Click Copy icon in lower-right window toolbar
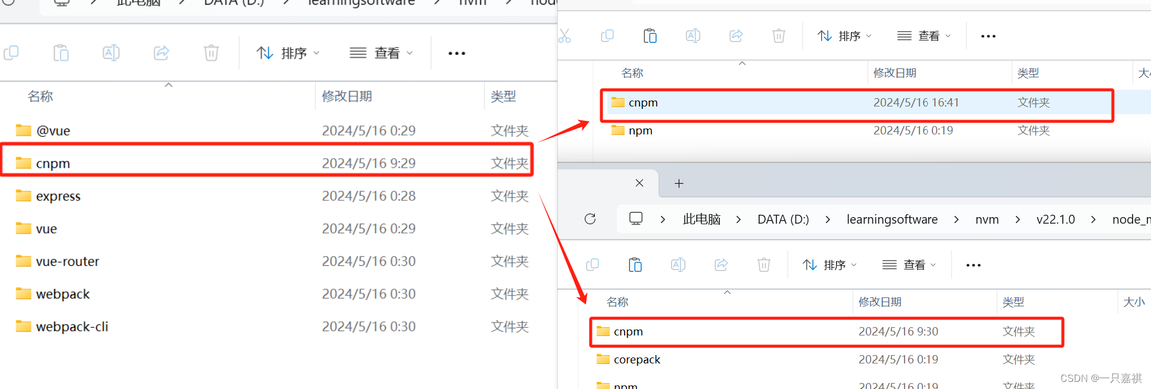 pyautogui.click(x=592, y=265)
